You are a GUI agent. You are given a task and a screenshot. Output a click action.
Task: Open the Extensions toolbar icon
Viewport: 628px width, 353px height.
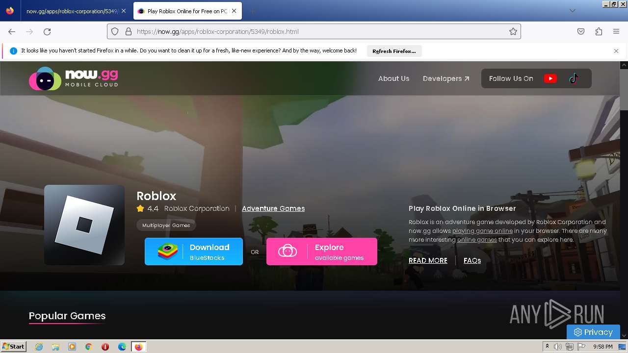coord(599,31)
